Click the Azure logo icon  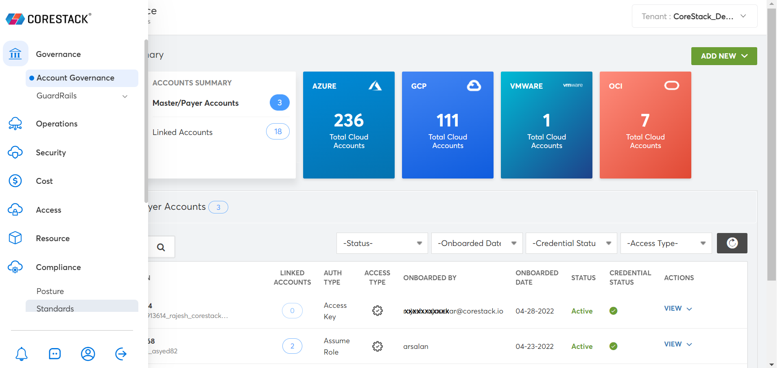pyautogui.click(x=375, y=86)
